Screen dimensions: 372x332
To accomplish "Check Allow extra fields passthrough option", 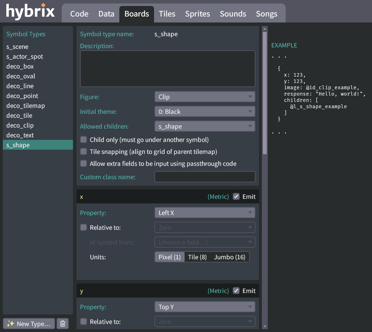I will tap(84, 163).
